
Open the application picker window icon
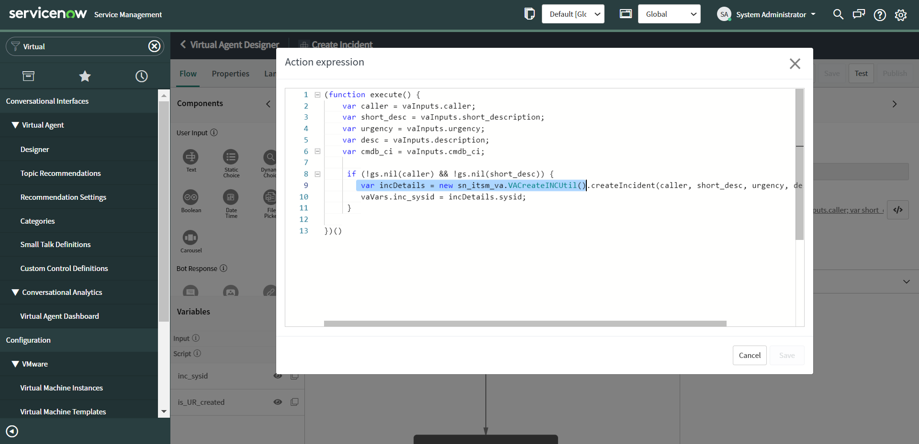626,14
